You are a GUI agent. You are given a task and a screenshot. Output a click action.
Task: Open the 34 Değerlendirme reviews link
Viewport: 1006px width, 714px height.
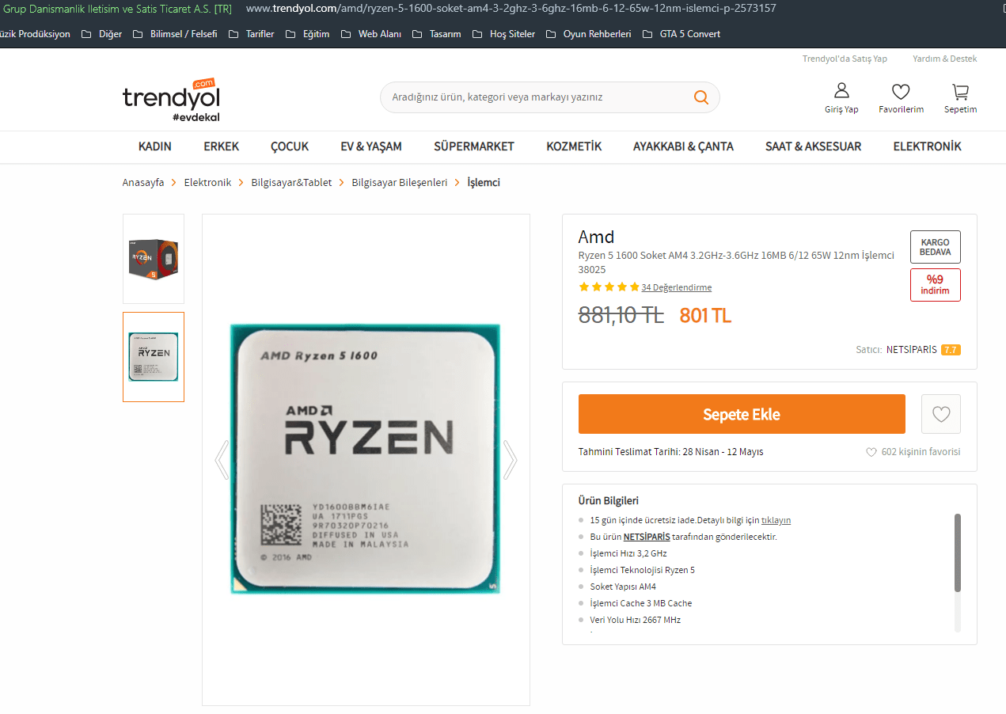tap(677, 287)
